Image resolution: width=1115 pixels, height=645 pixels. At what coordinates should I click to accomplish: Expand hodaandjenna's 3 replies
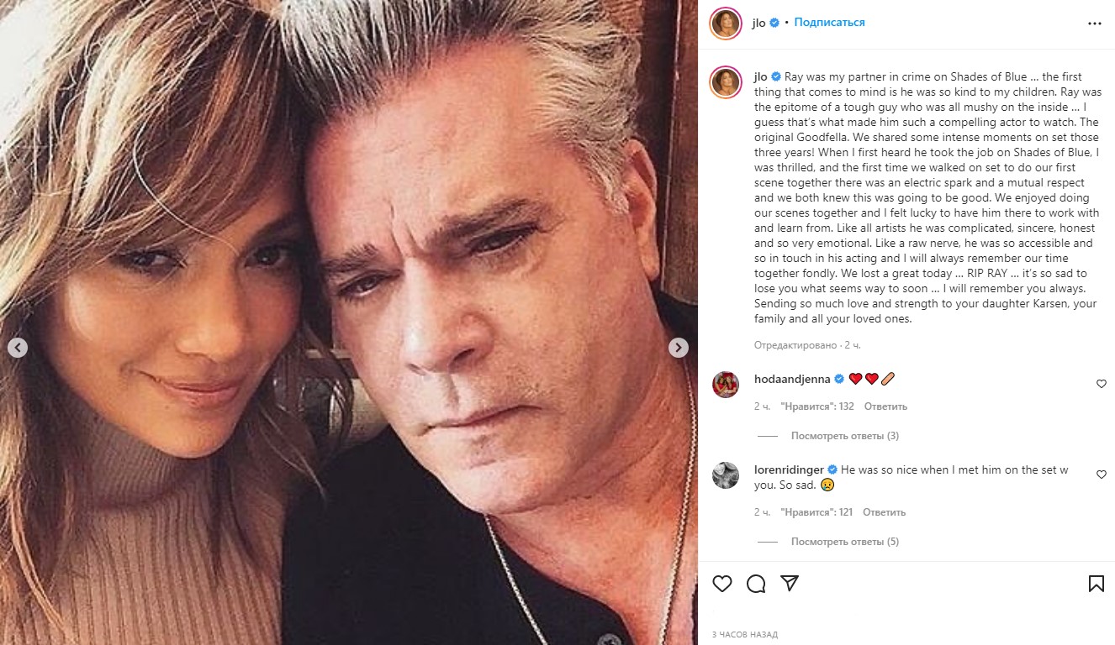pos(844,436)
